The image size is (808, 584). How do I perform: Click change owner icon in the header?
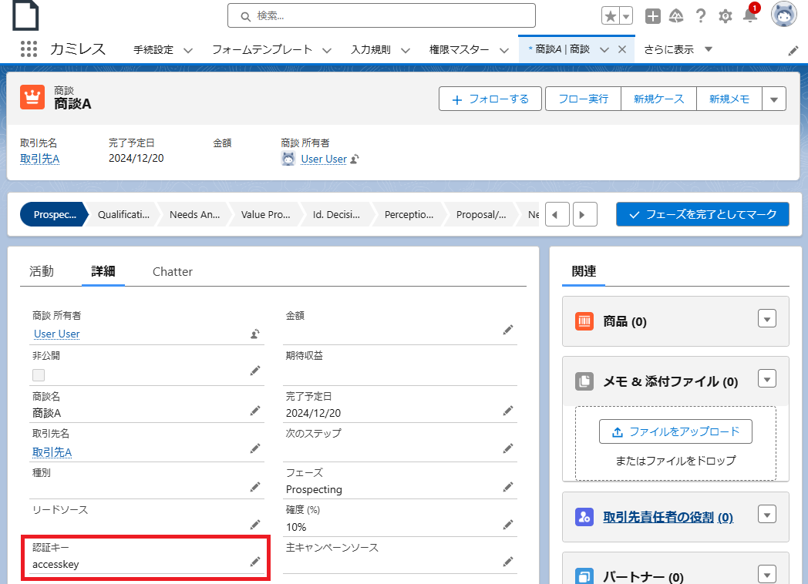(x=355, y=159)
